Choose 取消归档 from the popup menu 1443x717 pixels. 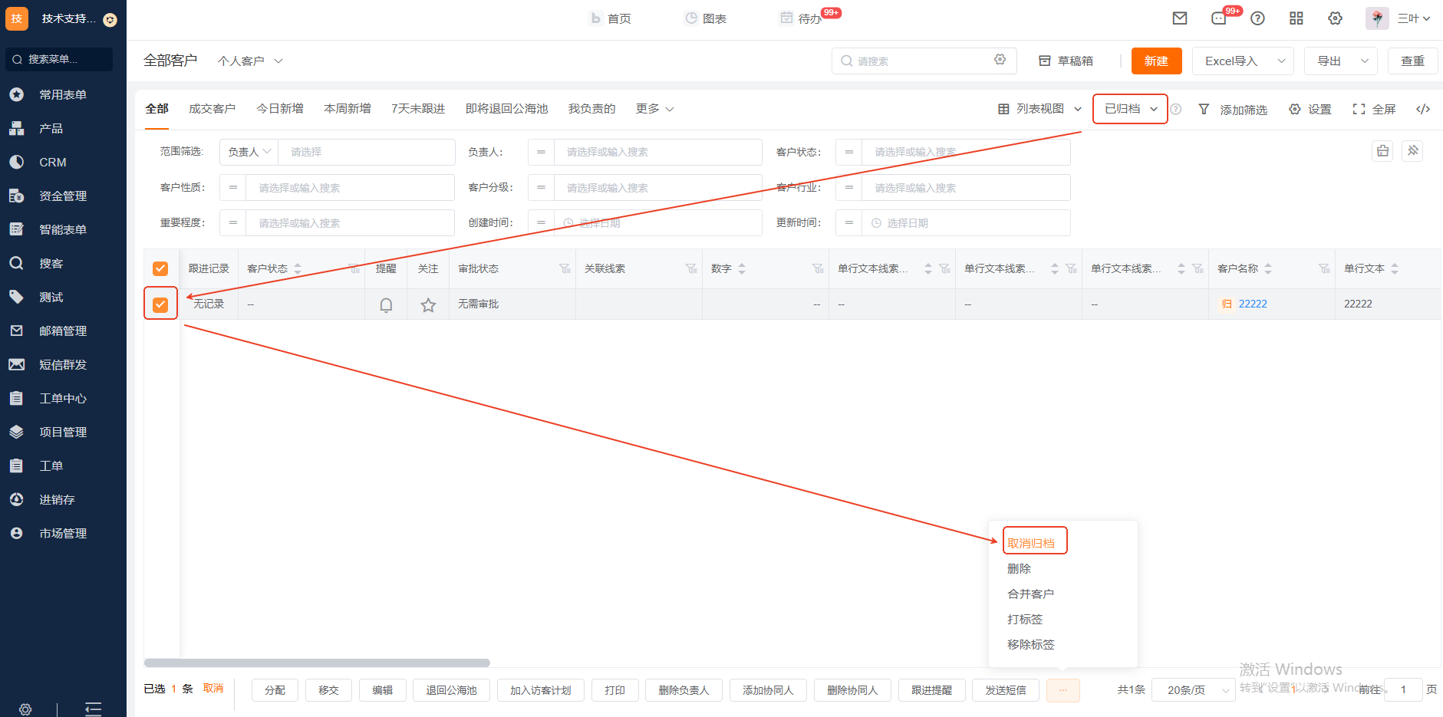(1031, 543)
